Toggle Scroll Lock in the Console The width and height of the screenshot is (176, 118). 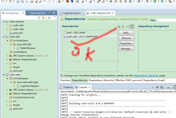point(172,87)
